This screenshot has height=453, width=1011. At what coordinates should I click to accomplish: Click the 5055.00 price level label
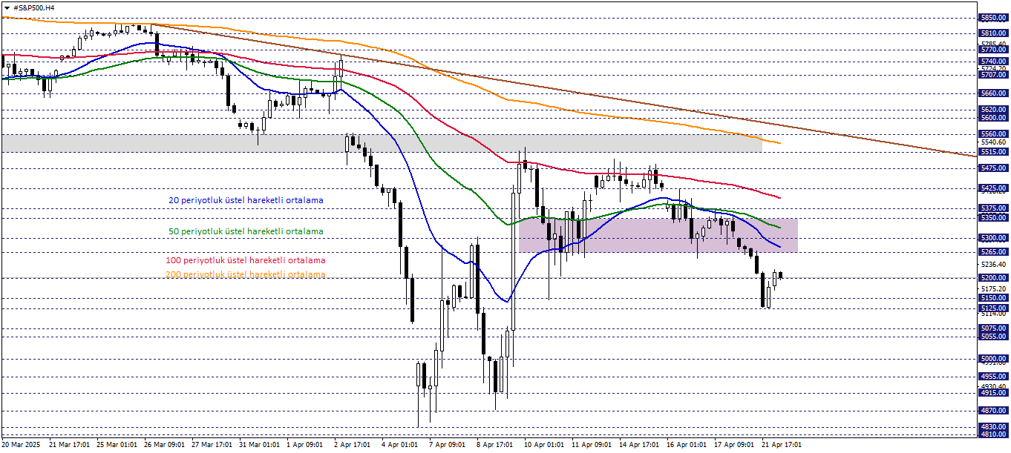pos(993,336)
